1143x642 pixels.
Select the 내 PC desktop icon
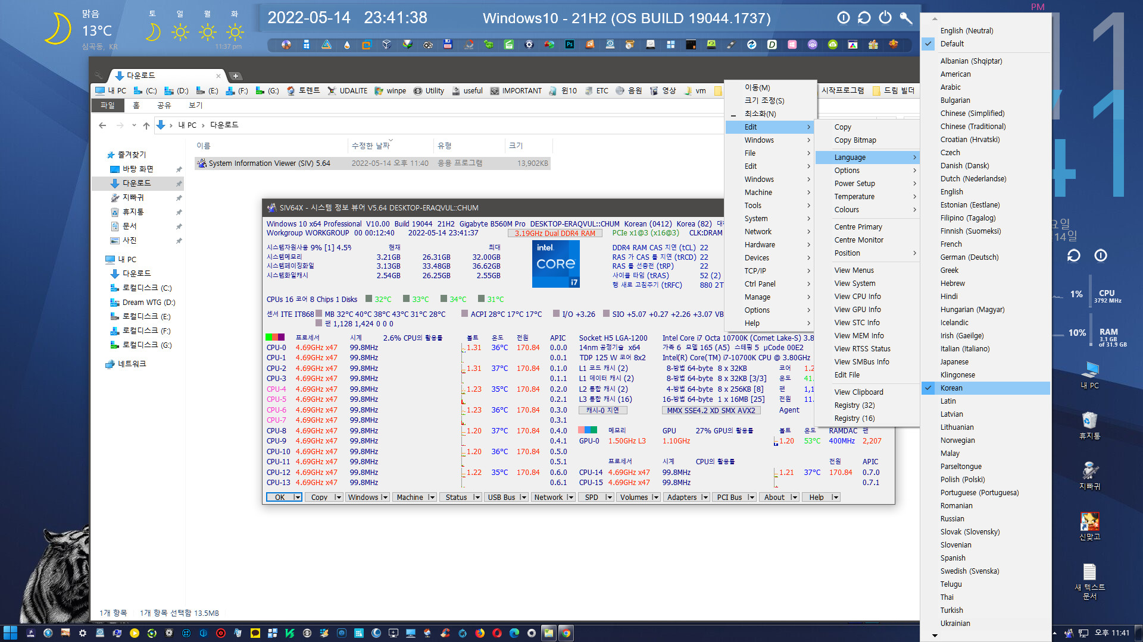click(x=1090, y=375)
